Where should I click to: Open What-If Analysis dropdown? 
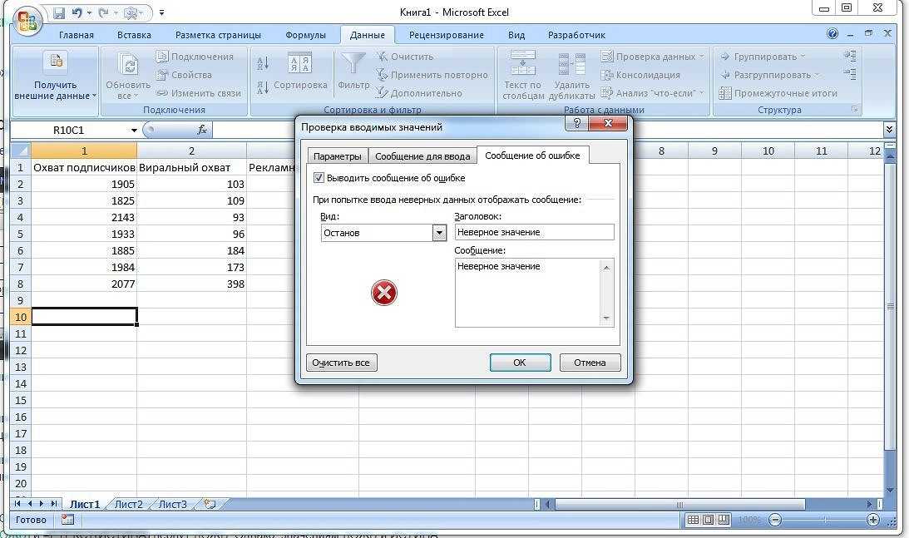[652, 93]
